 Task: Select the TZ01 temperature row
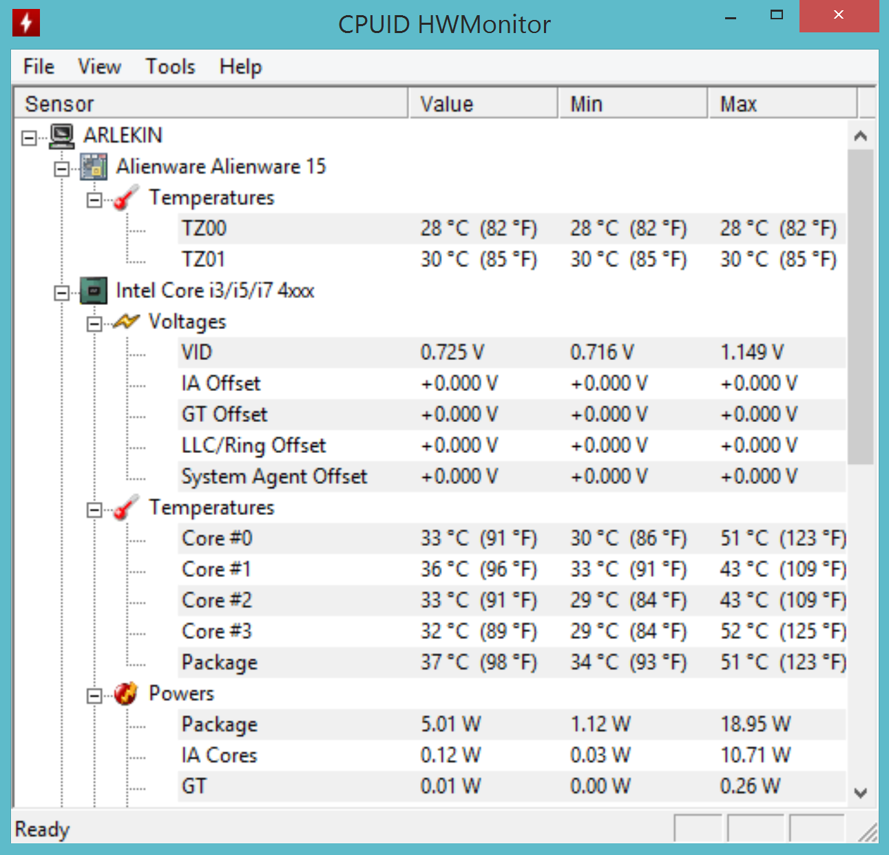pyautogui.click(x=512, y=260)
